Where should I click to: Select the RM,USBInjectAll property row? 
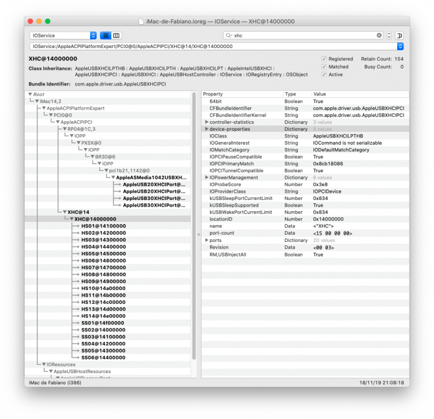pyautogui.click(x=306, y=254)
